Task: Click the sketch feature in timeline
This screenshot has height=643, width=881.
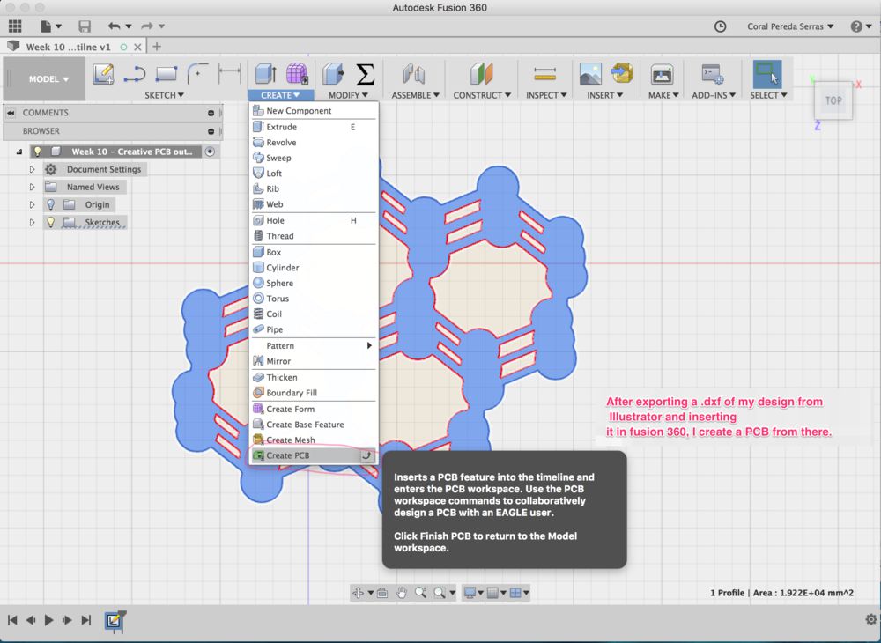Action: click(x=114, y=620)
